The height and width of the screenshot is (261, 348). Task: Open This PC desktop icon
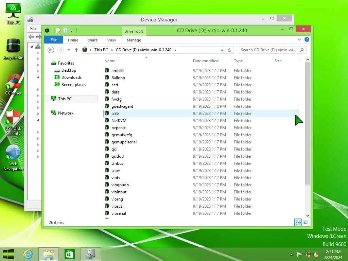(13, 14)
